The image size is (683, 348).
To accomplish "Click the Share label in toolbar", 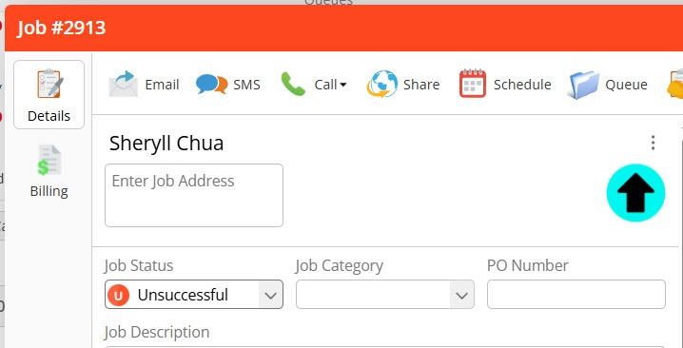I will coord(421,85).
